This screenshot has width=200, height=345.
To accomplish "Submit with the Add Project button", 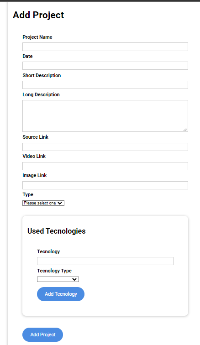I will [42, 335].
